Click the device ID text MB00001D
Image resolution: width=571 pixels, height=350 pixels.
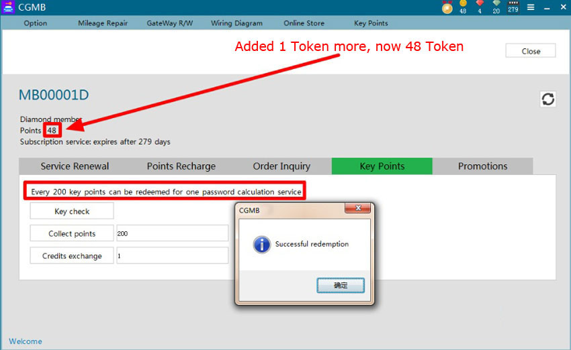tap(54, 95)
